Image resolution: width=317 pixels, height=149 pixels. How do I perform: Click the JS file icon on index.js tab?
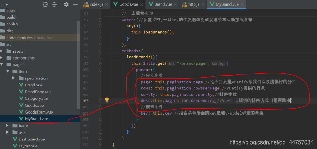(x=86, y=4)
